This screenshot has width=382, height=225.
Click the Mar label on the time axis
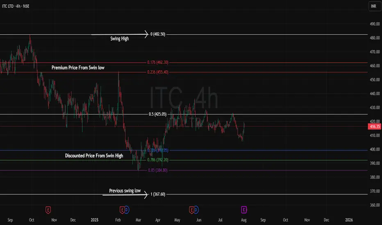tap(138, 220)
